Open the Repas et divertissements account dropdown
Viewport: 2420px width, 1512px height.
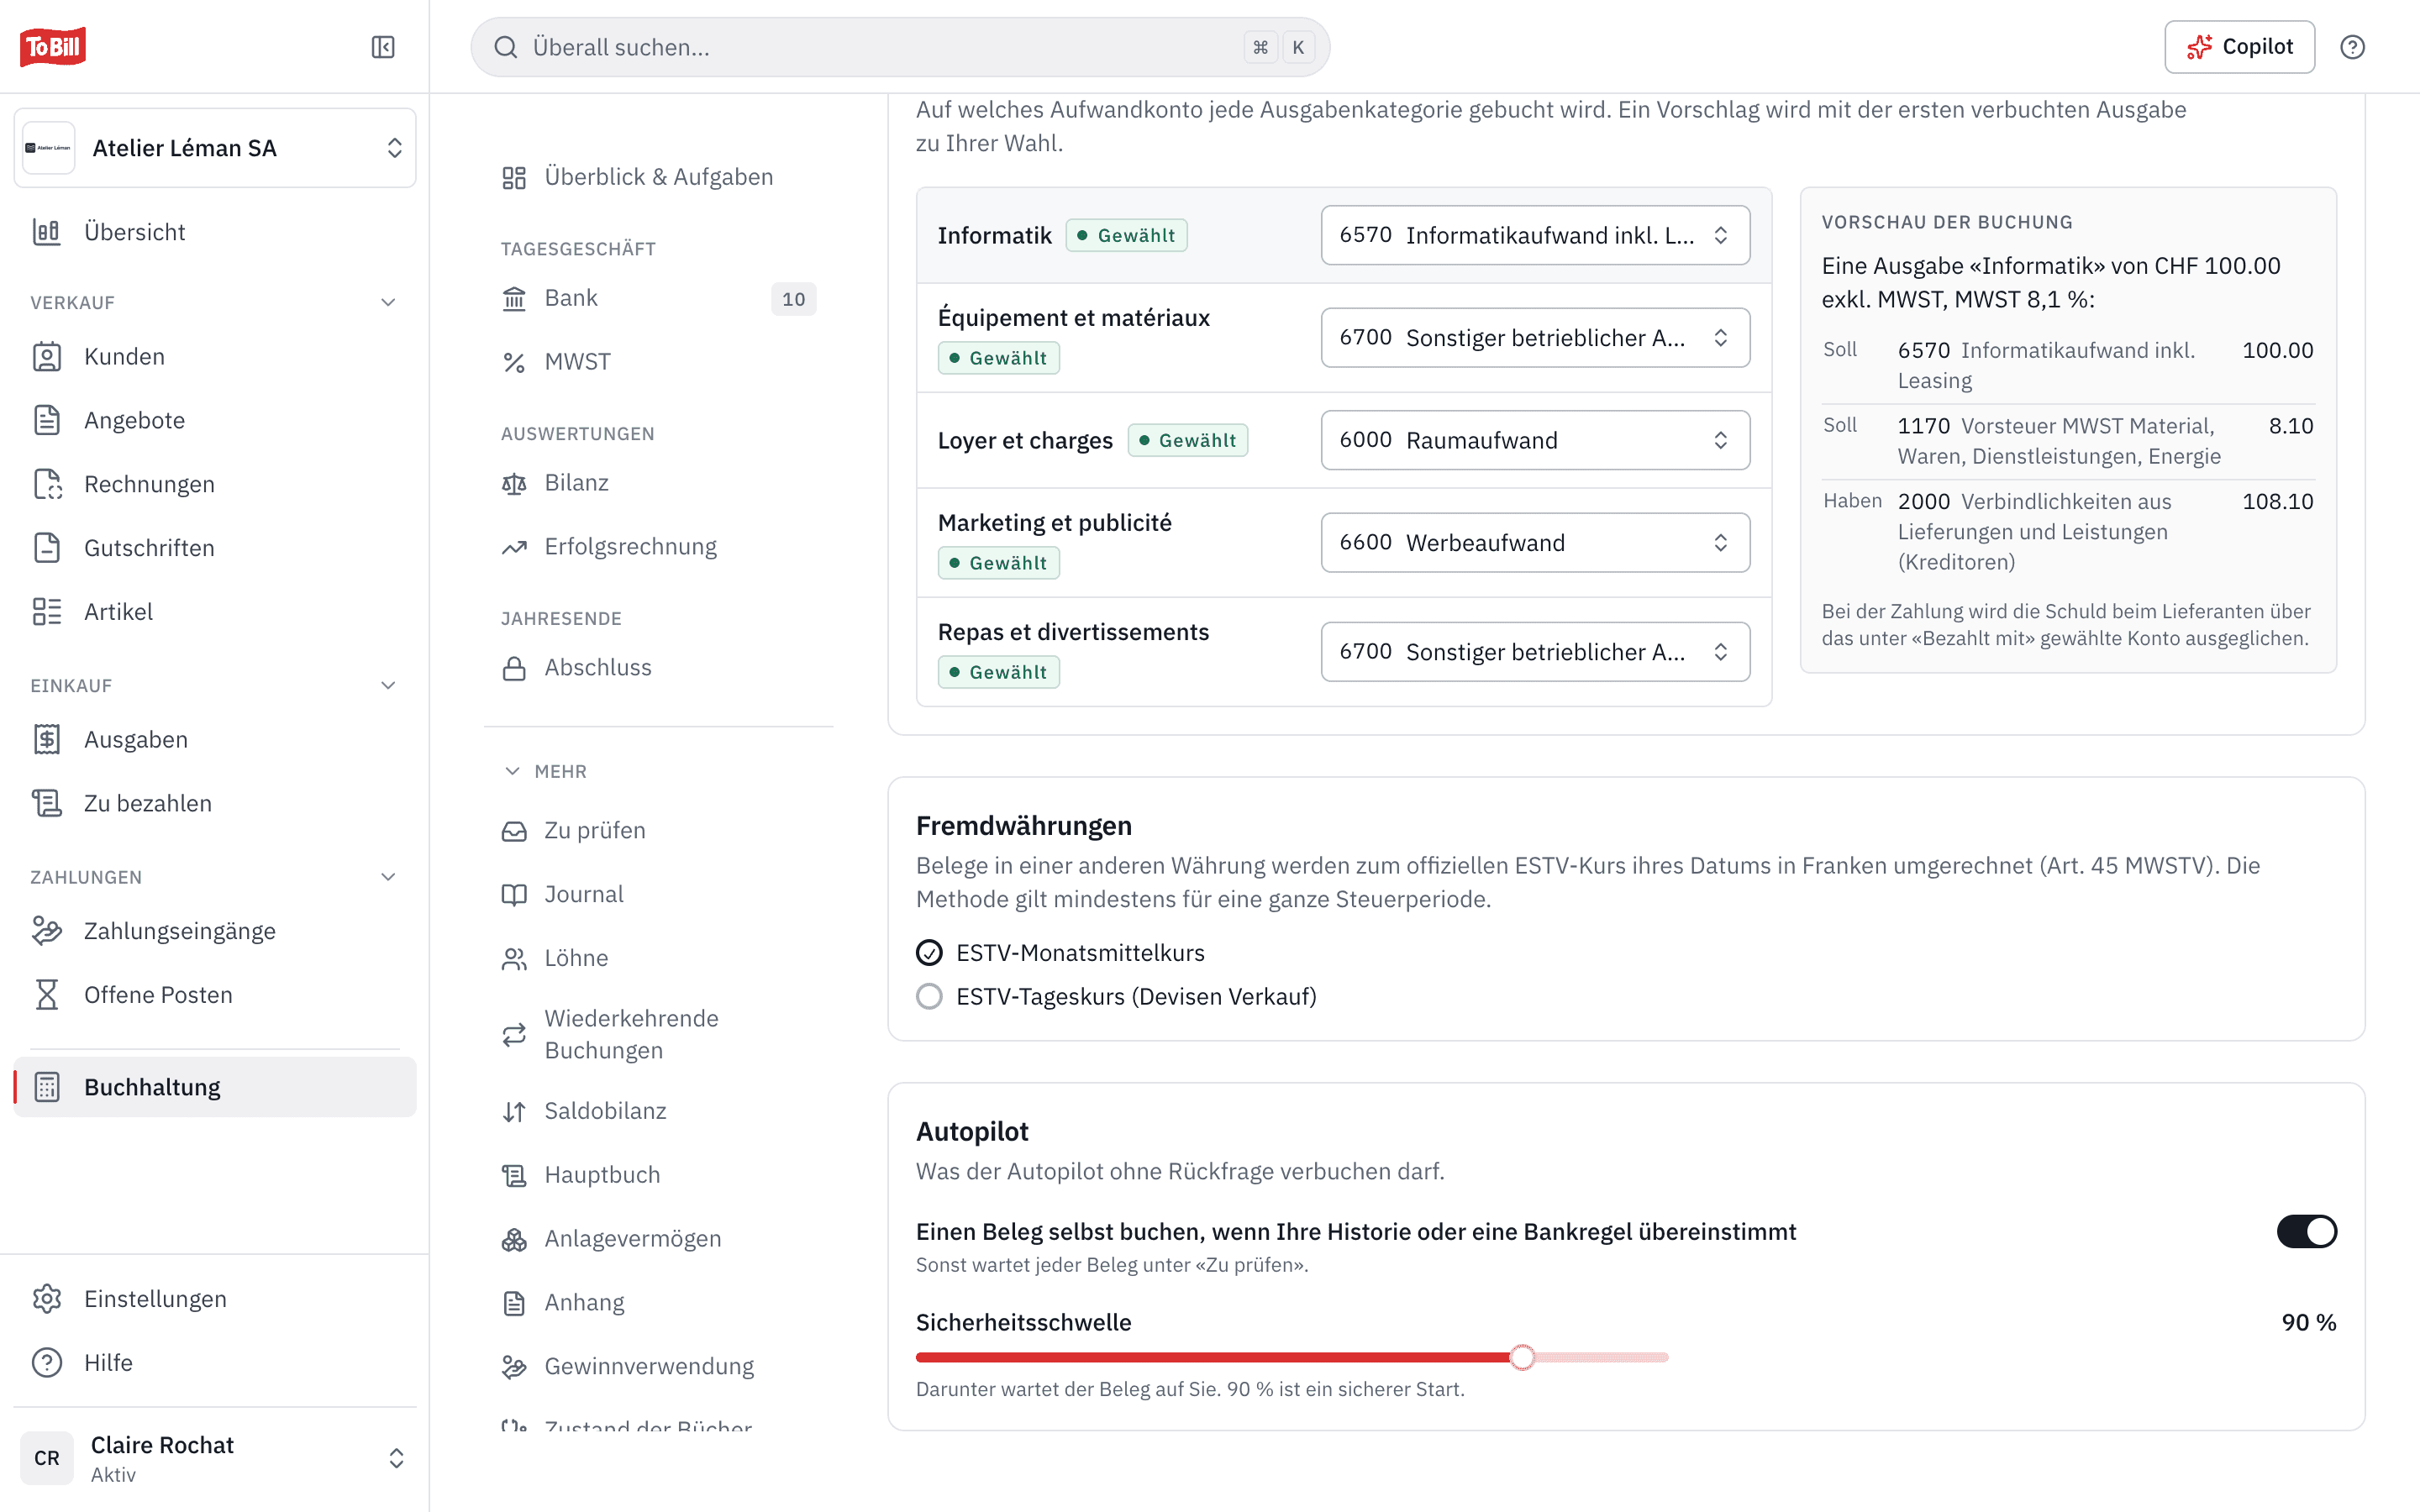click(x=1535, y=652)
